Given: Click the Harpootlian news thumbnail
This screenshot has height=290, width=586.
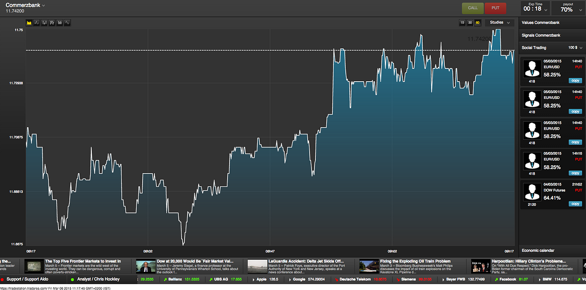Looking at the screenshot, I should point(480,266).
